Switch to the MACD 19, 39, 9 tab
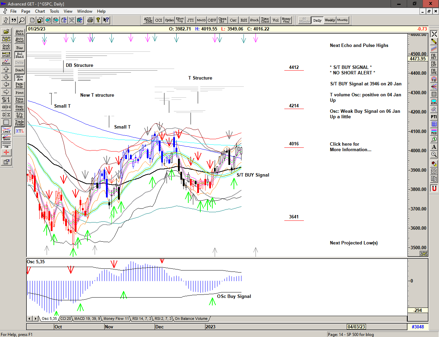Viewport: 439px width, 337px height. [87, 318]
